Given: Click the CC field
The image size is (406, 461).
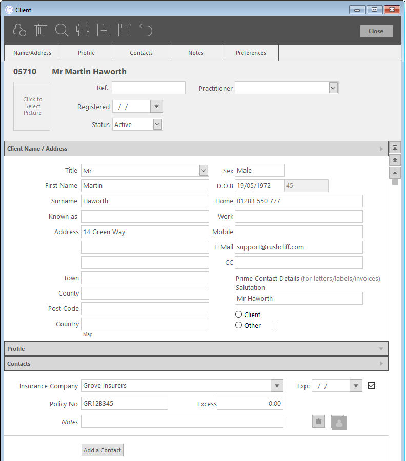Looking at the screenshot, I should click(299, 263).
